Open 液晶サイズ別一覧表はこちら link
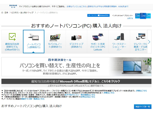This screenshot has width=153, height=114. click(33, 99)
